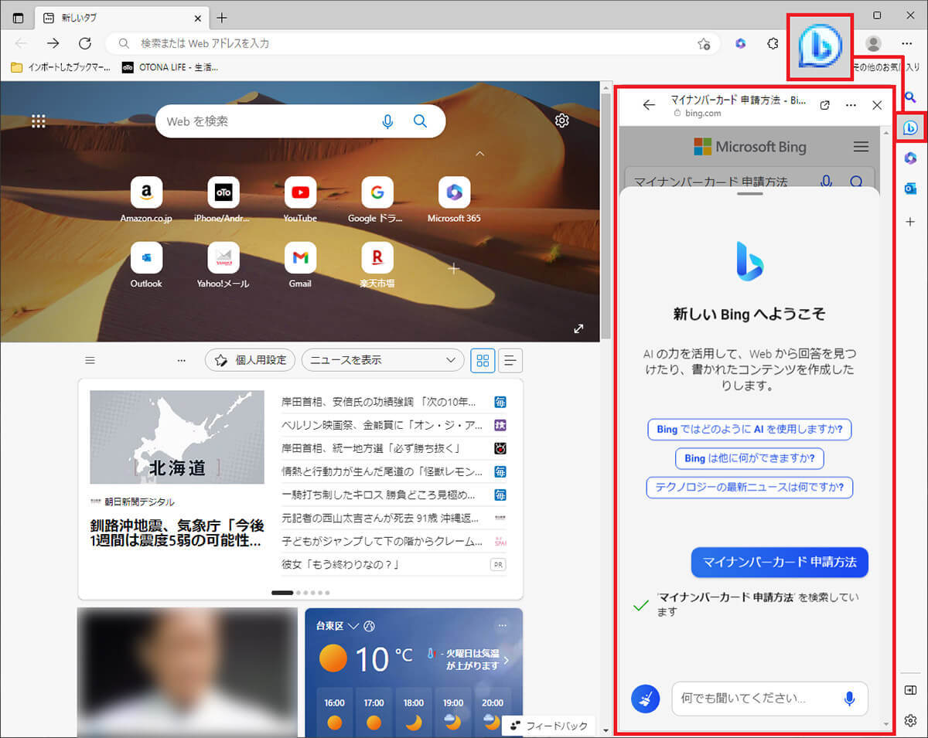
Task: Click the new topic broom icon in Bing chat
Action: pyautogui.click(x=646, y=698)
